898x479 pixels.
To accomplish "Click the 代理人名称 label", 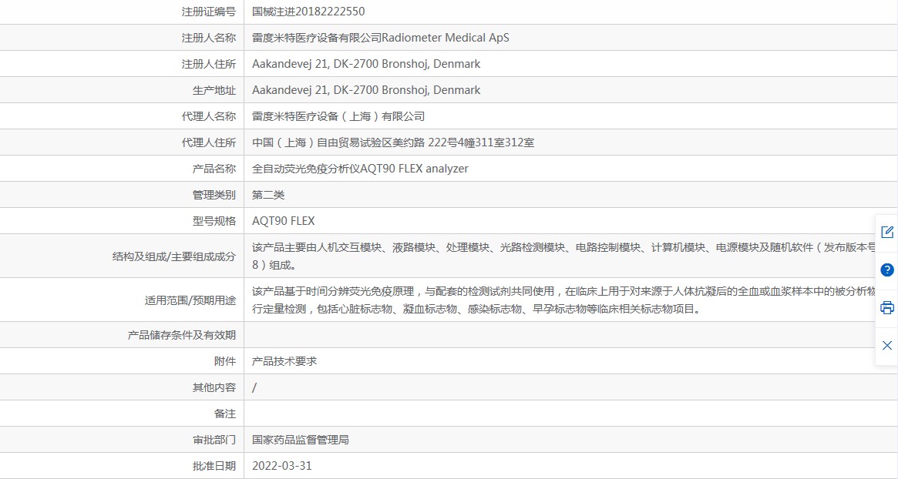I will click(x=208, y=116).
